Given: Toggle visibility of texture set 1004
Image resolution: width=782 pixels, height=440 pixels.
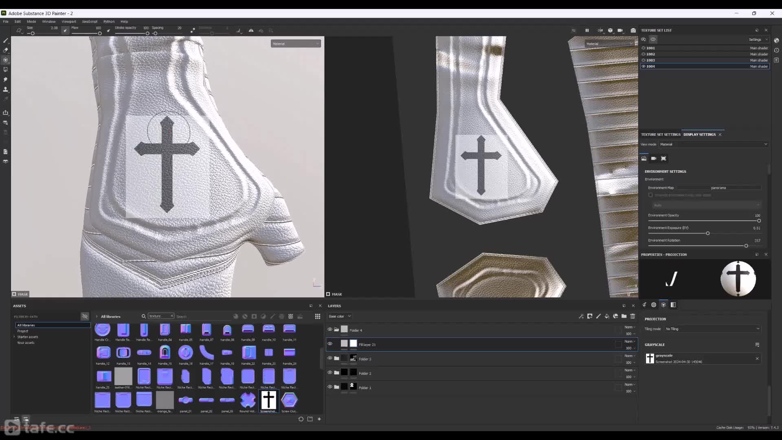Looking at the screenshot, I should (644, 66).
